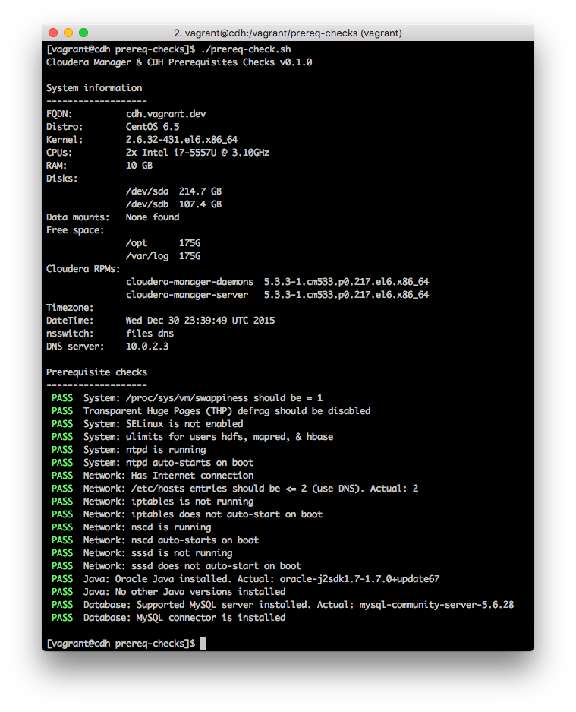Click the ulimits for users hdfs check
The width and height of the screenshot is (576, 712).
point(192,437)
